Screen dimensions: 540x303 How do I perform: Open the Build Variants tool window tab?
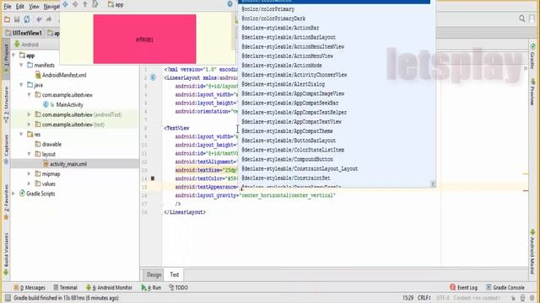[6, 253]
